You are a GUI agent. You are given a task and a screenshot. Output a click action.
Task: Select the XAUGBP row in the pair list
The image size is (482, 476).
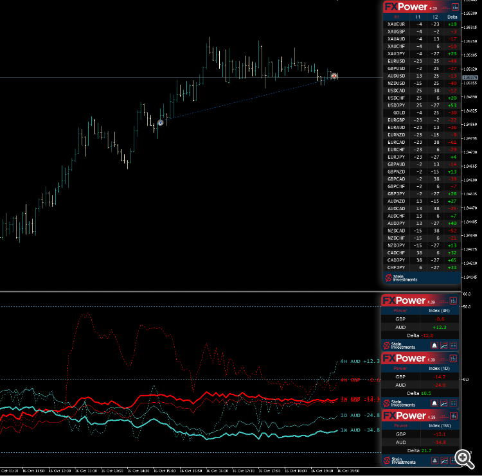[422, 31]
